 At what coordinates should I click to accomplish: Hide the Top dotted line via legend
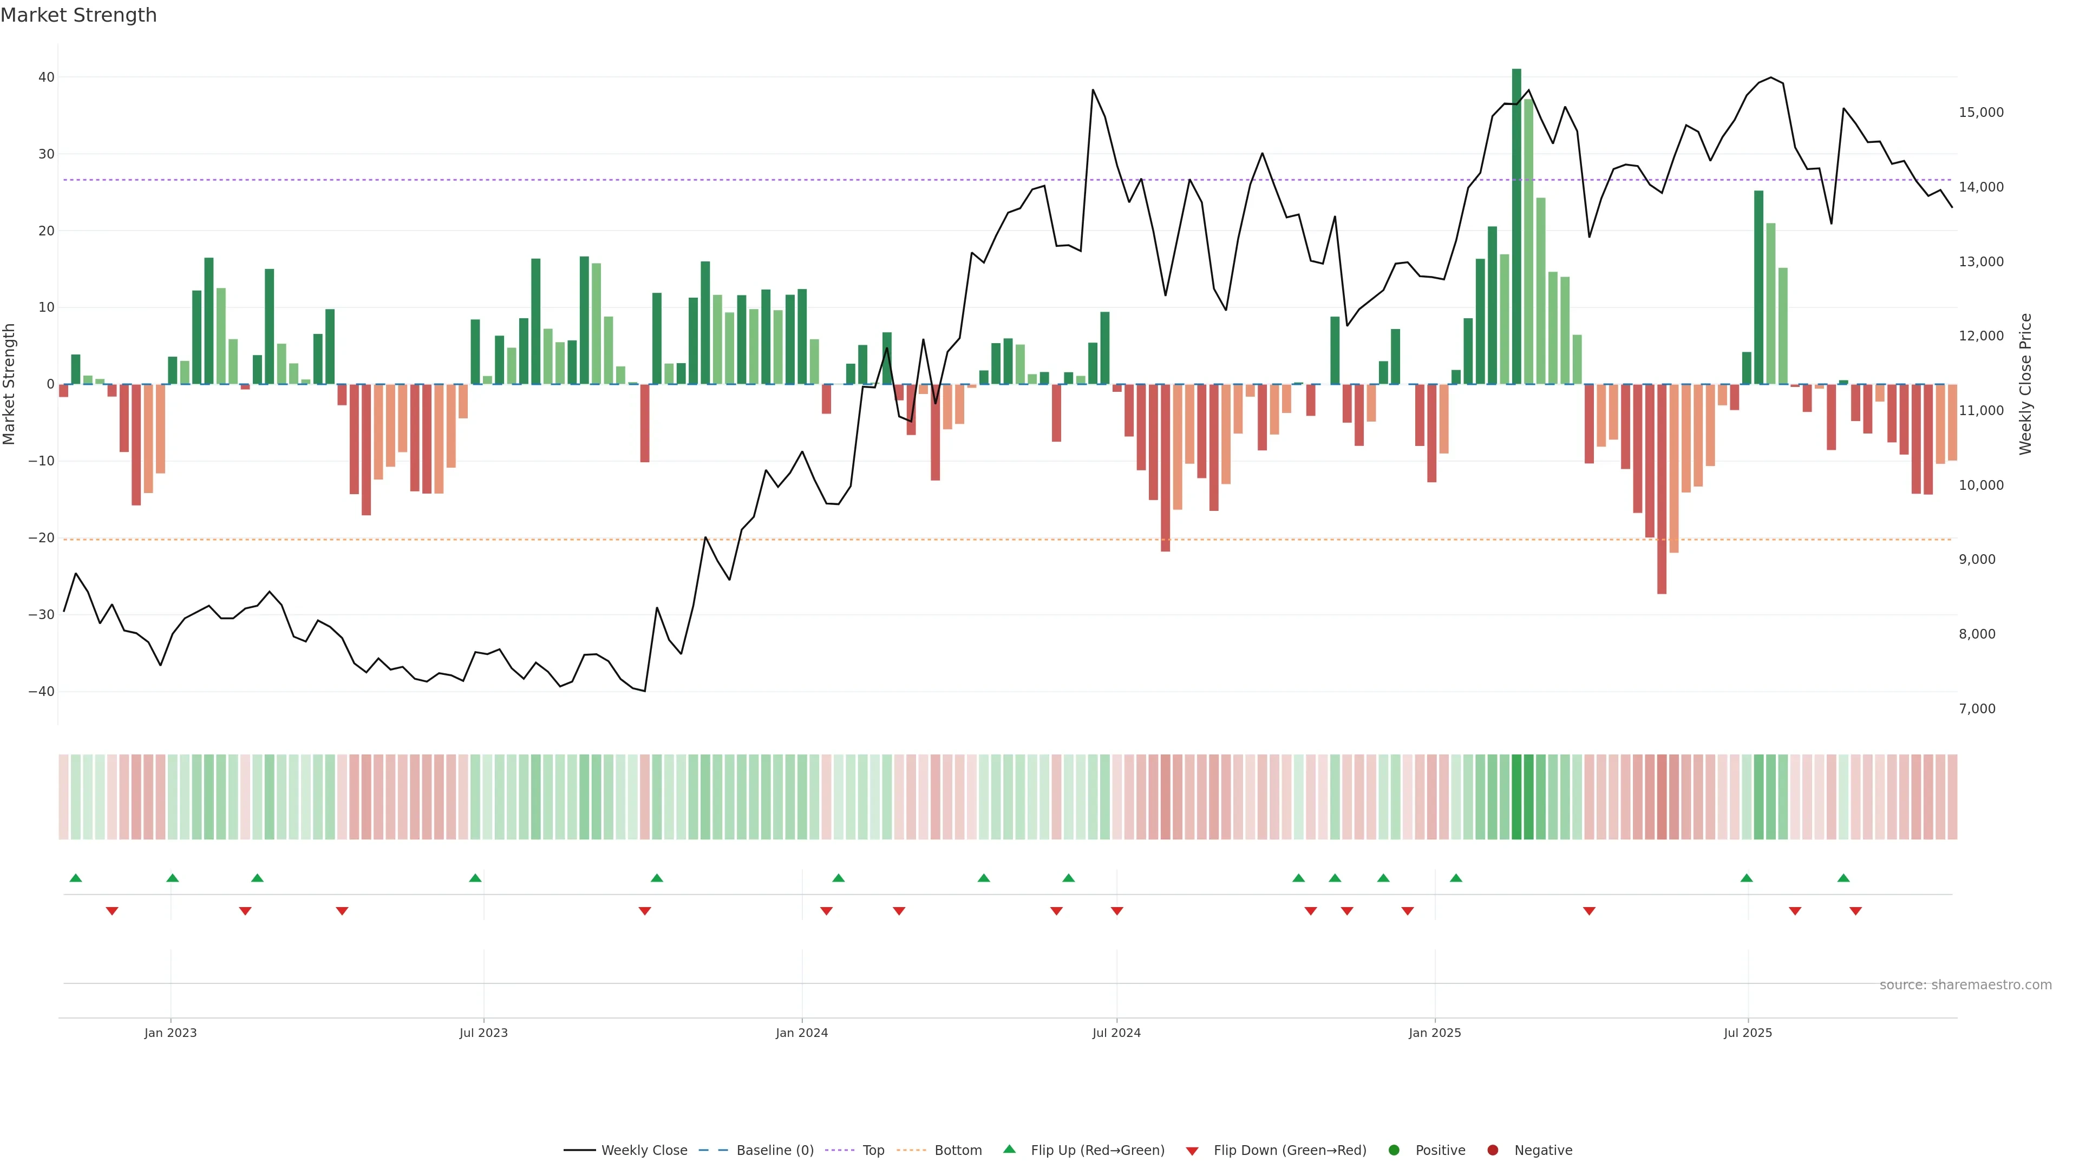pos(873,1151)
